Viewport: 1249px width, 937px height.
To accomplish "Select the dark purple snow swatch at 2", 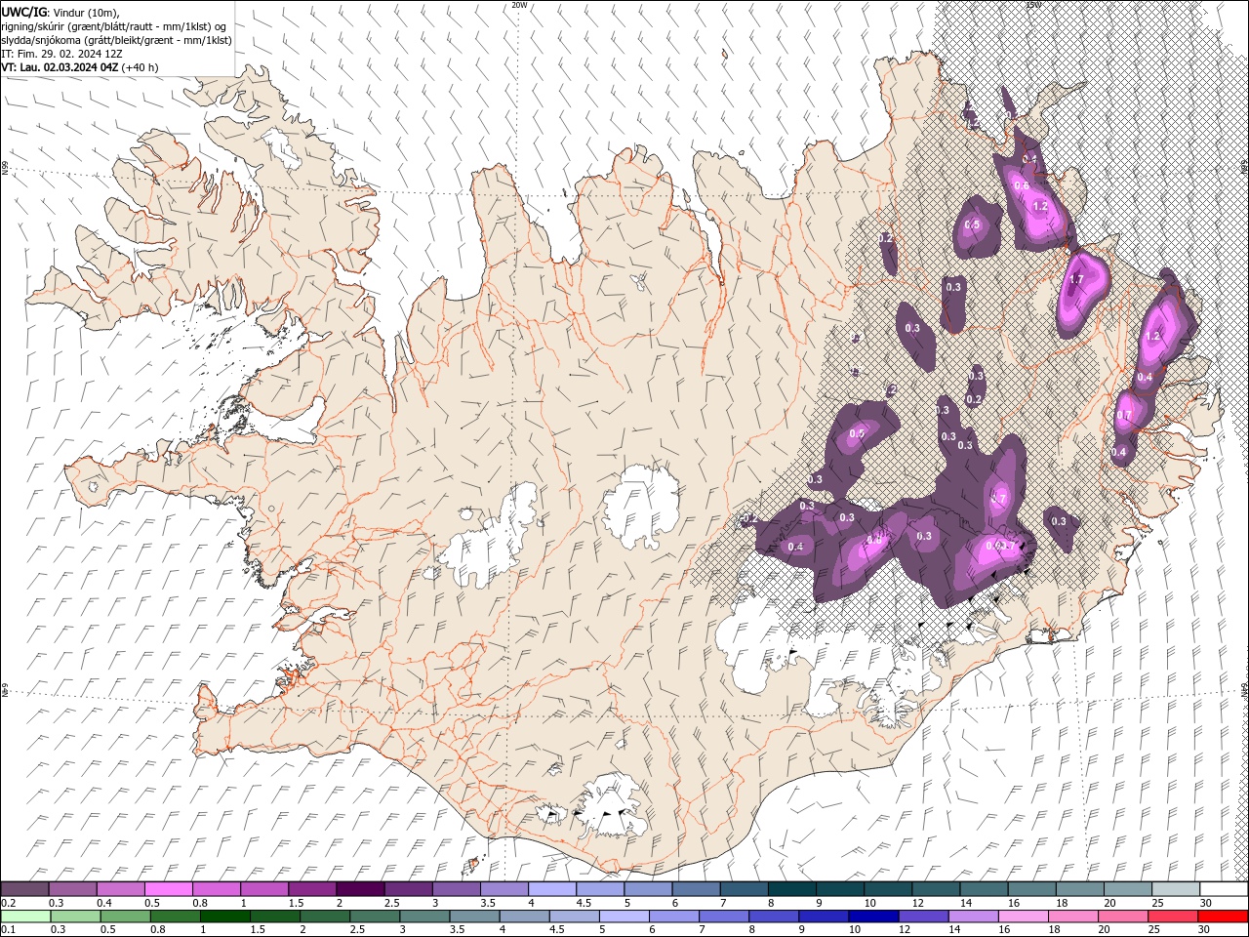I will (359, 889).
